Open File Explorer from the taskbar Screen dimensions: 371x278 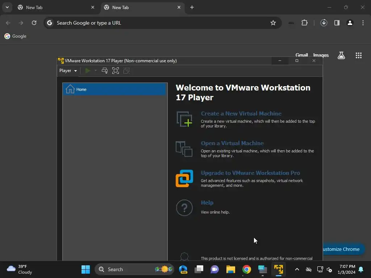pyautogui.click(x=231, y=269)
